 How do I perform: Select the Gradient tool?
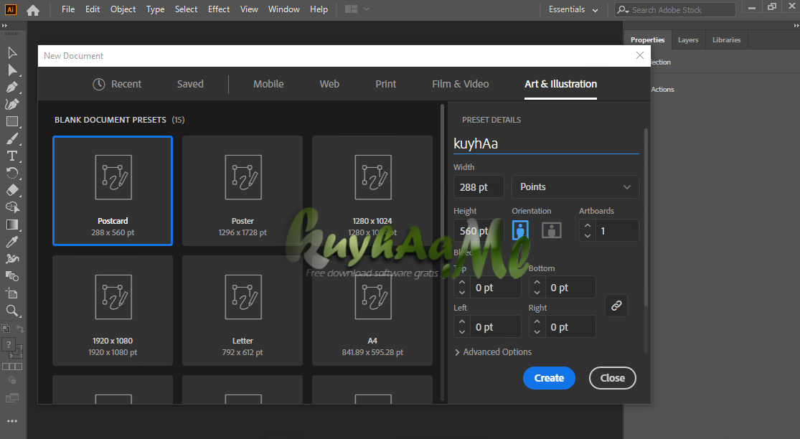pos(12,225)
